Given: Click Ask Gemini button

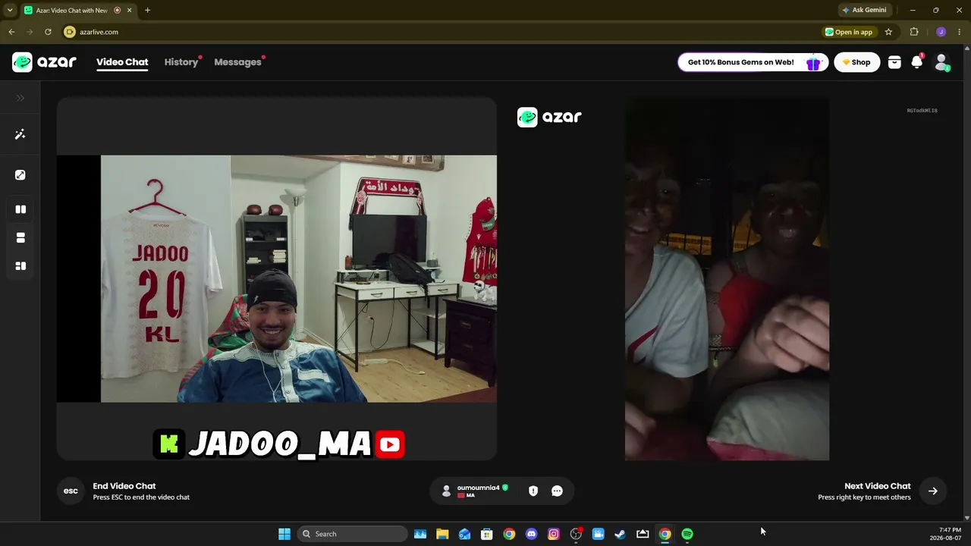Looking at the screenshot, I should [x=864, y=10].
